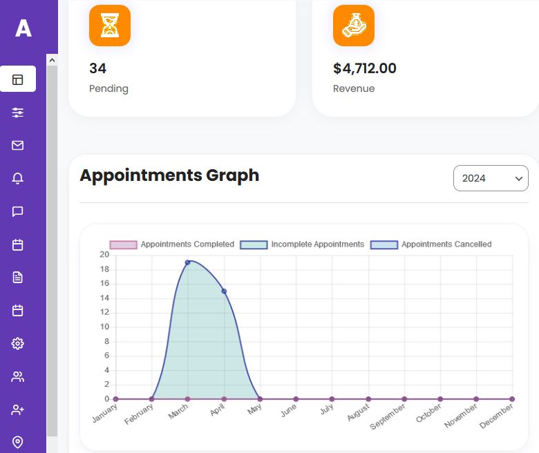Open the first calendar icon below chat
The width and height of the screenshot is (539, 453).
pos(17,244)
